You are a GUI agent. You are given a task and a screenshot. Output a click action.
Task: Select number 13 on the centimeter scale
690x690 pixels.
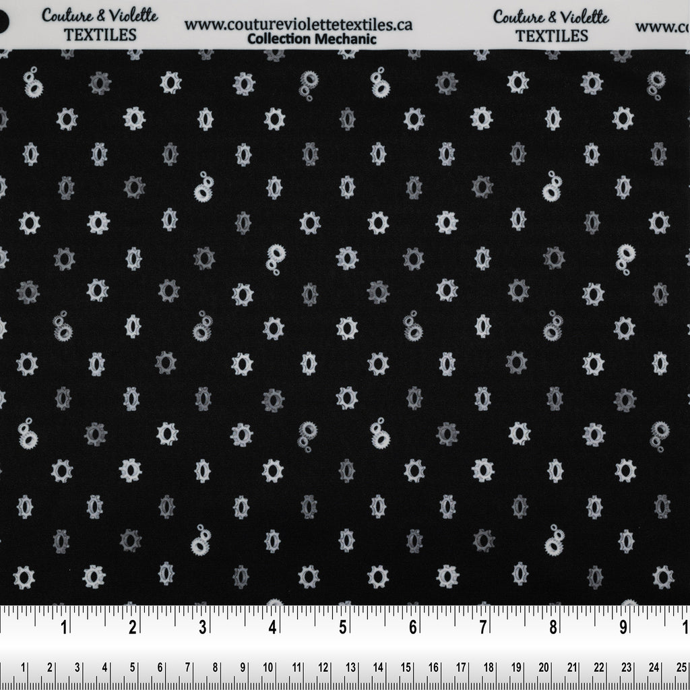coord(350,668)
